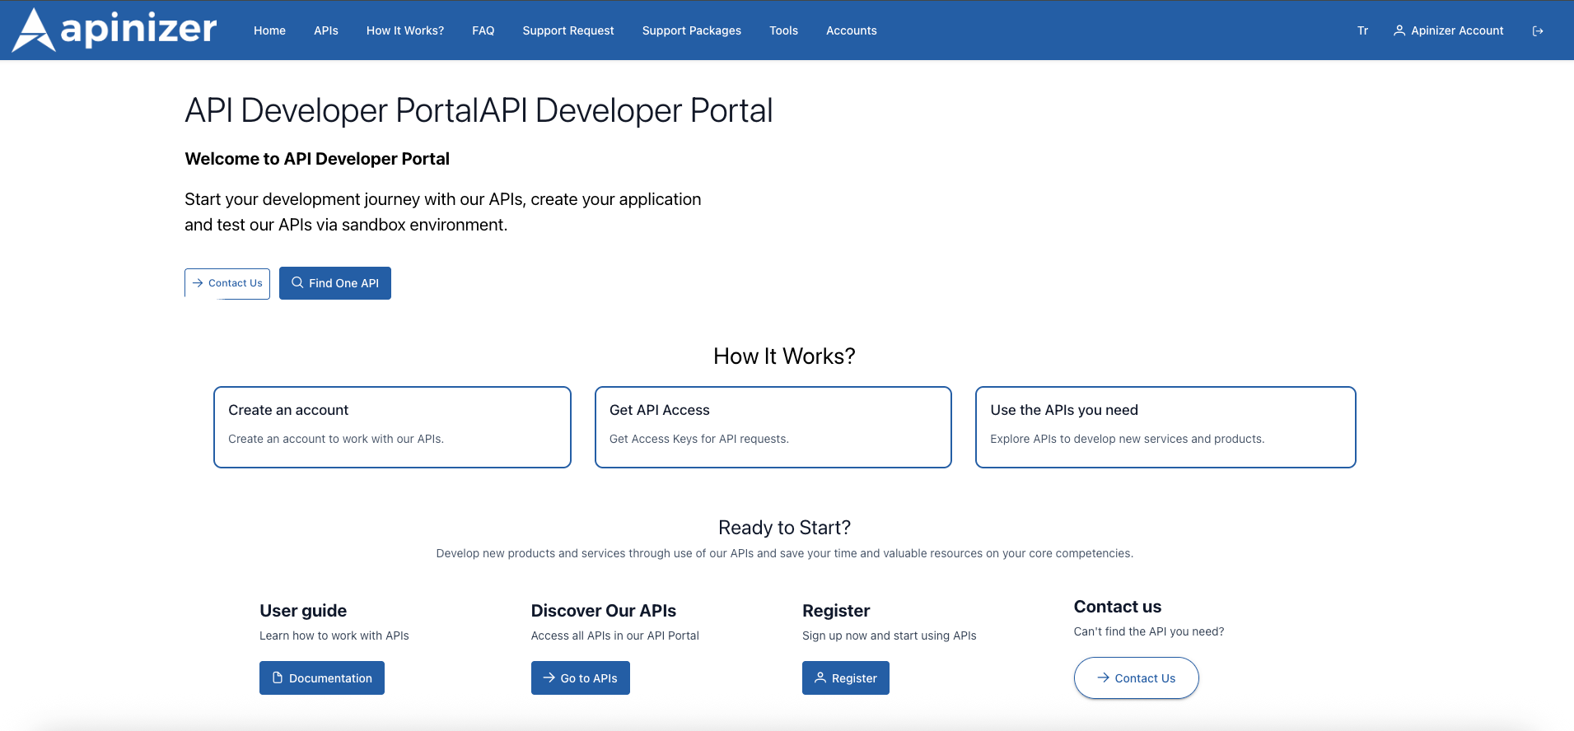Navigate to Support Packages
1574x731 pixels.
(x=691, y=30)
